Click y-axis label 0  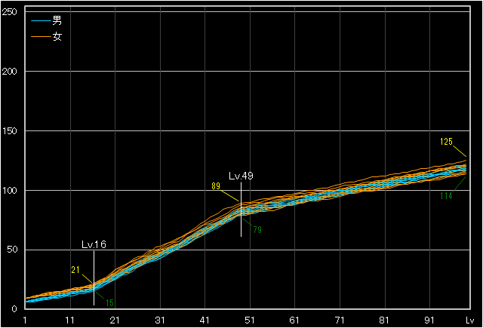[14, 309]
